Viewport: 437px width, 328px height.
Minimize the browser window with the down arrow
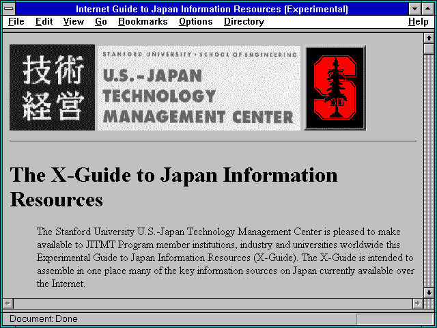(414, 9)
